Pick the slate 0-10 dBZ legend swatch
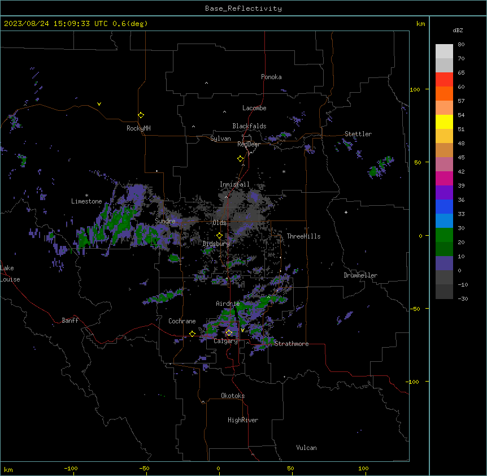487x476 pixels. click(x=444, y=263)
